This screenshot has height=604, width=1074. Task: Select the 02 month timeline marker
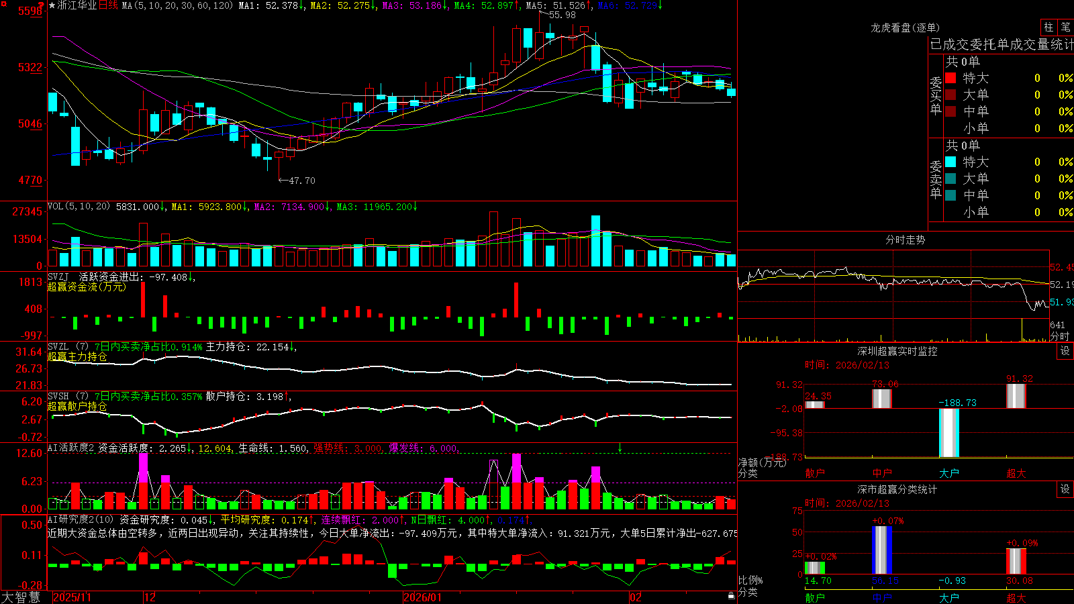pos(636,597)
